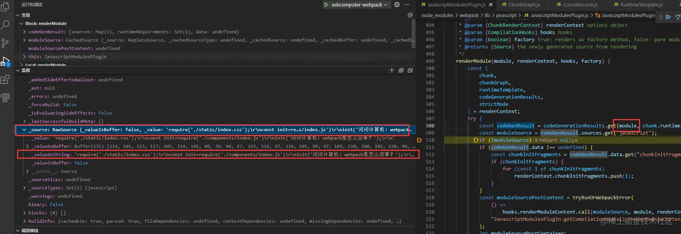Viewport: 681px width, 234px height.
Task: Expand the _valueAsBuffer entry
Action: tap(28, 146)
